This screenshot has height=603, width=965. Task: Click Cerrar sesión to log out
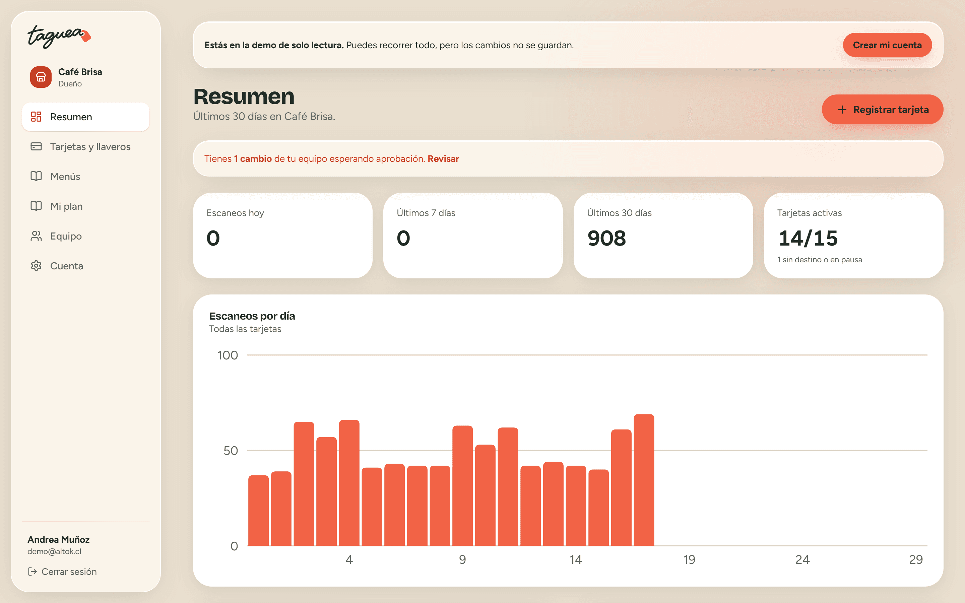pyautogui.click(x=62, y=572)
